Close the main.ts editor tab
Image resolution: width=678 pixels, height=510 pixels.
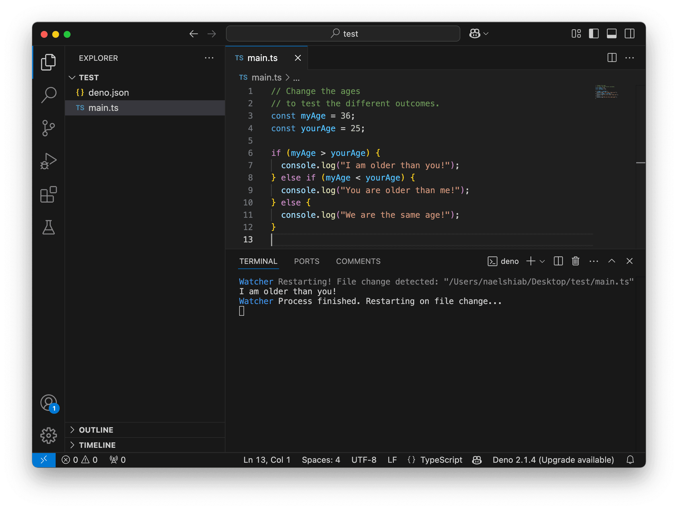point(298,58)
